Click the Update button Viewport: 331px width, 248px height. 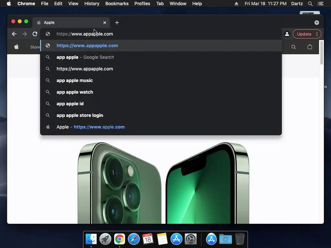(304, 34)
